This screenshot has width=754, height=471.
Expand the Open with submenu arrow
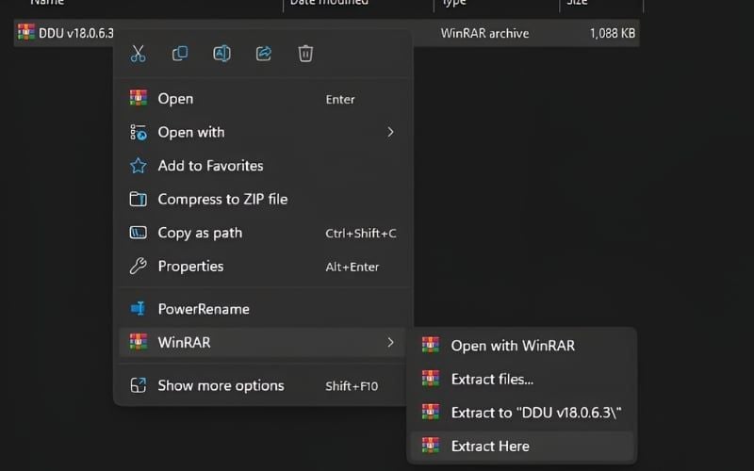click(x=390, y=133)
